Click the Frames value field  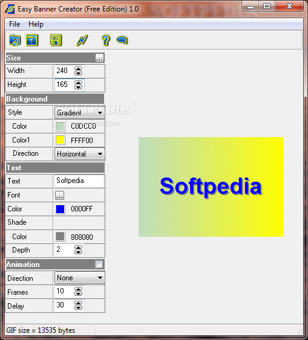(64, 292)
